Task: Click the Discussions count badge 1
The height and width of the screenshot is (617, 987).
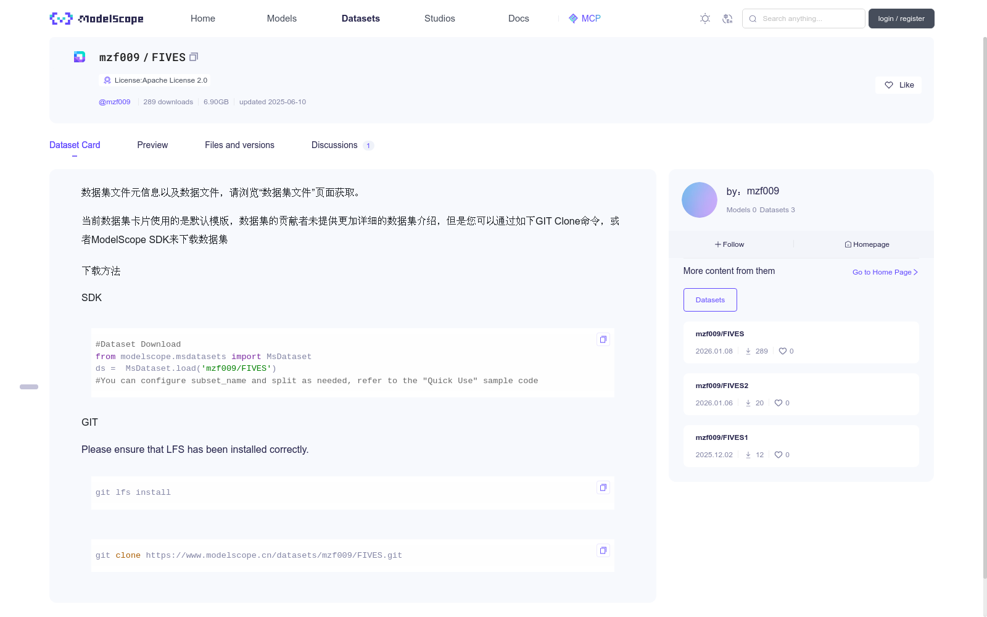Action: (x=368, y=146)
